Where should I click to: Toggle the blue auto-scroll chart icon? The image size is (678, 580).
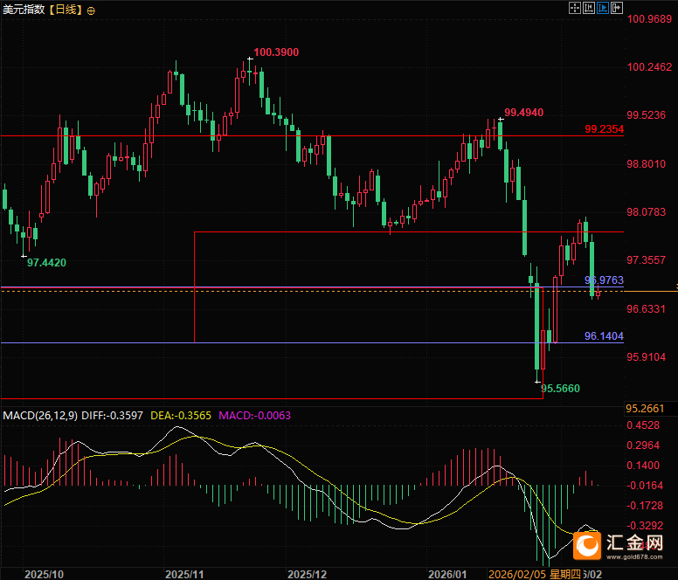[x=603, y=8]
